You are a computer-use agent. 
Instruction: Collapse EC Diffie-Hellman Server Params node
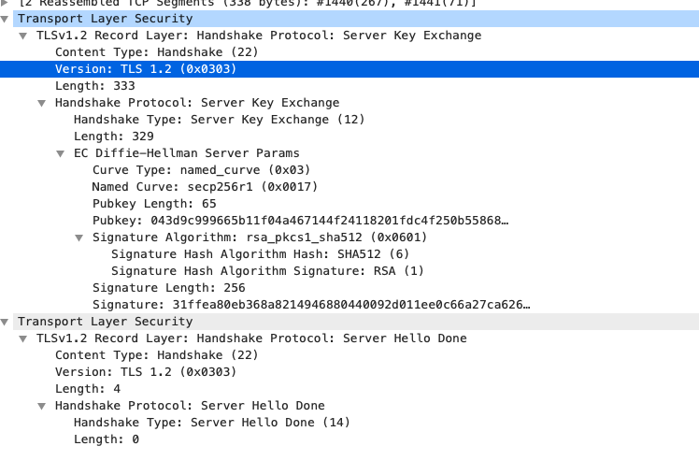(x=61, y=153)
